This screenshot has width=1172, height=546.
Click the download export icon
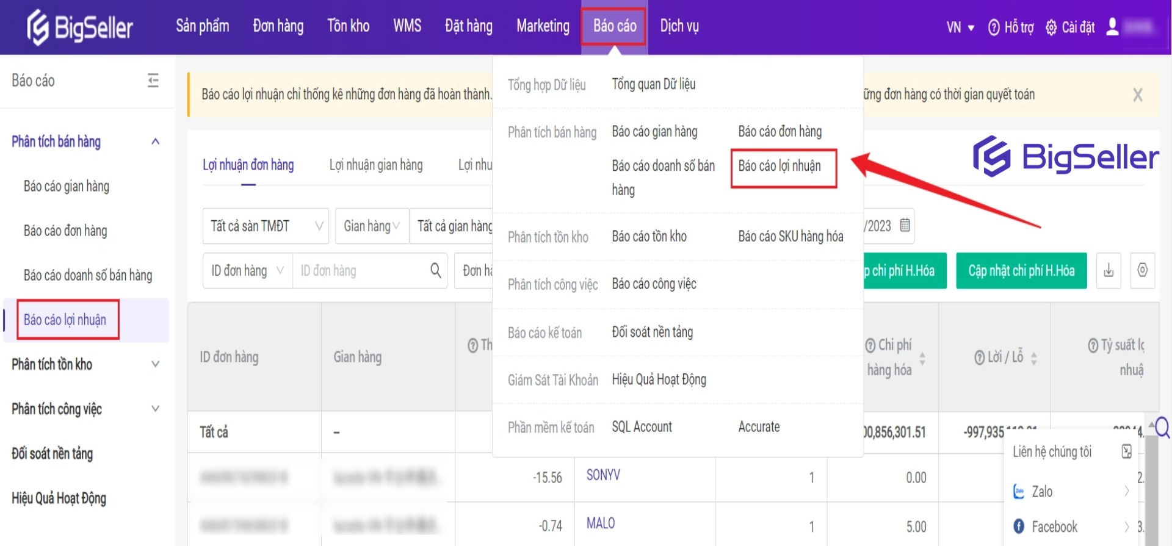[1109, 270]
